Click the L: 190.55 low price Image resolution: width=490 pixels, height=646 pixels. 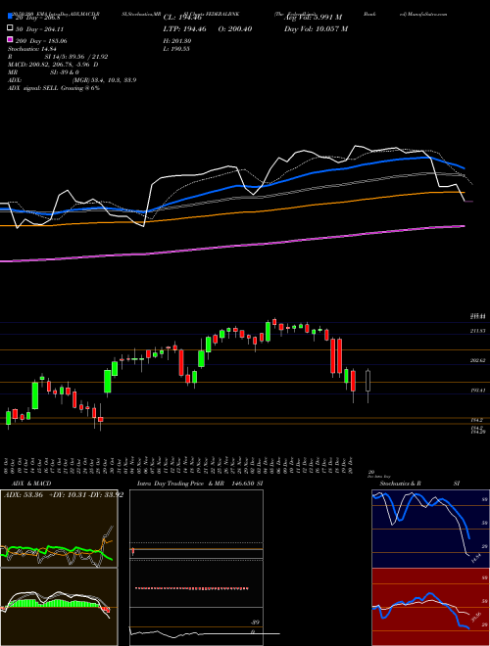tap(176, 49)
